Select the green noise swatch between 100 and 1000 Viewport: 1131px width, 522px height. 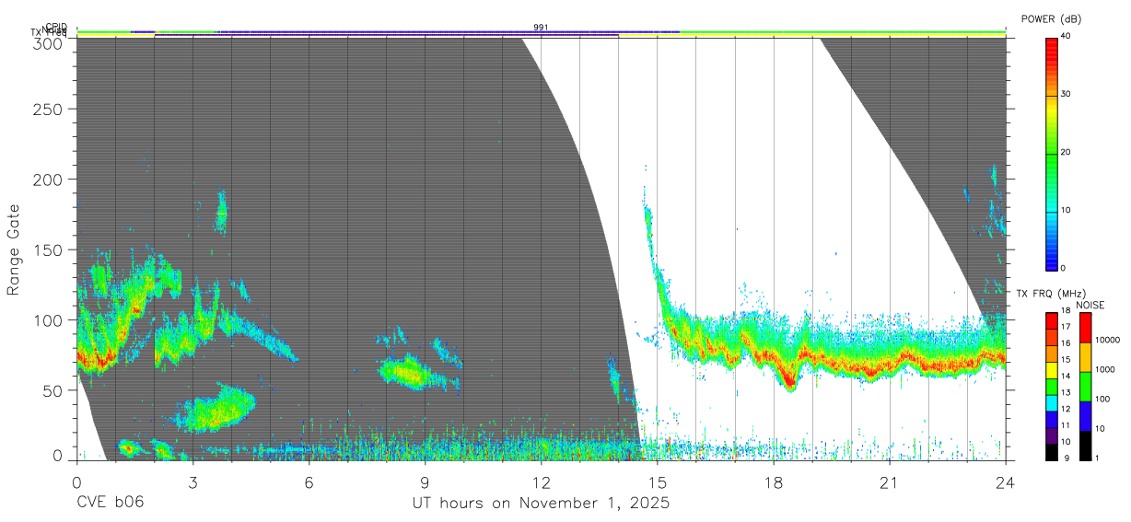coord(1085,387)
